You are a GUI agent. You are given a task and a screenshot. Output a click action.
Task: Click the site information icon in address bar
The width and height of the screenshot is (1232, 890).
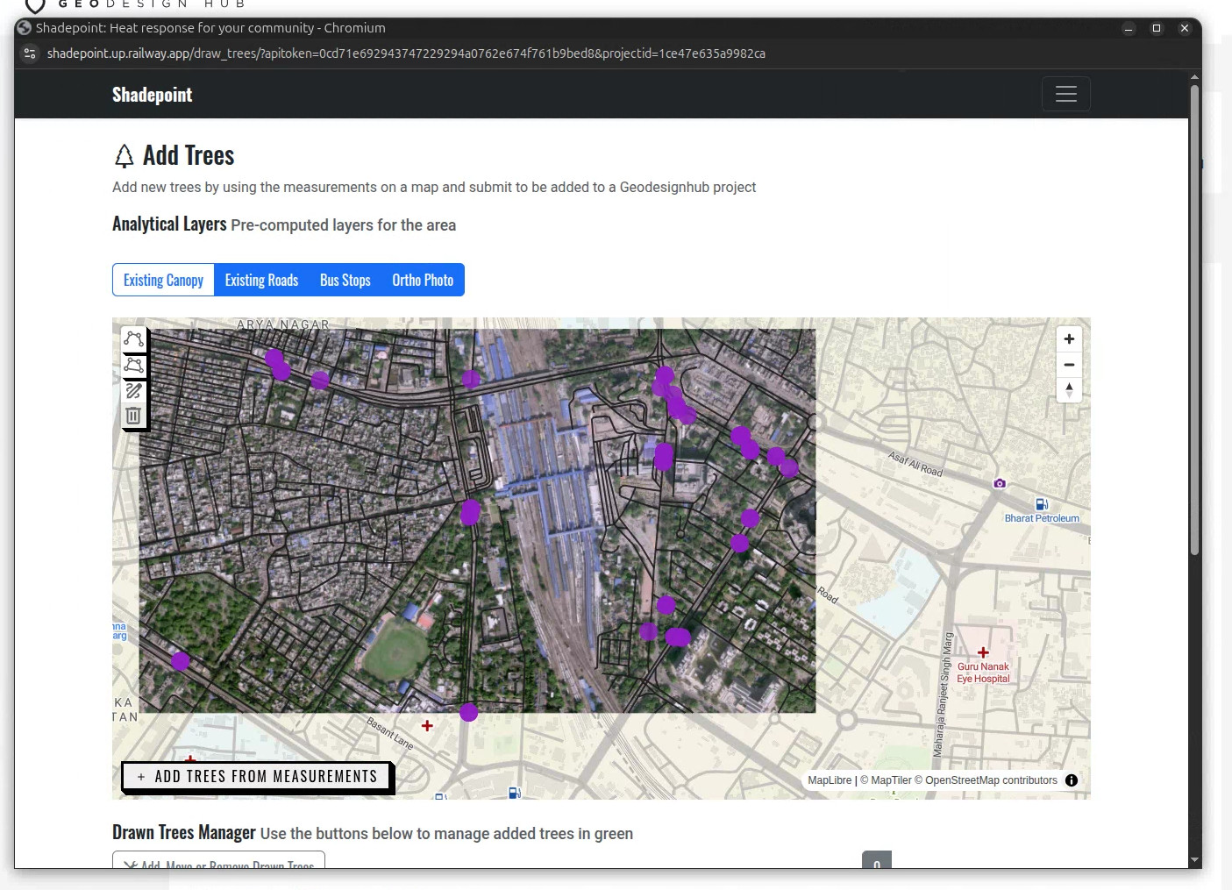[30, 53]
